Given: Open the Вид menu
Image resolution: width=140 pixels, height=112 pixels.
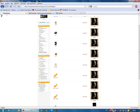Looking at the screenshot, I should [12, 3].
